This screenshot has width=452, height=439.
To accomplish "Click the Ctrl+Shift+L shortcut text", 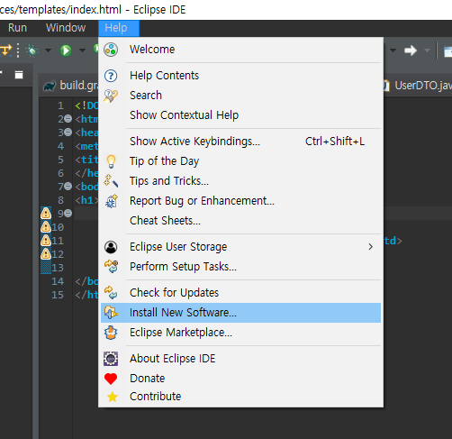I will [335, 142].
